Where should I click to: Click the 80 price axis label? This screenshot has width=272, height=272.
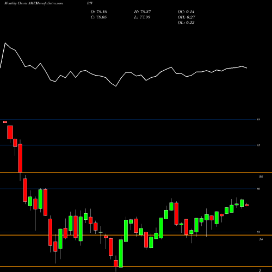coord(258,189)
